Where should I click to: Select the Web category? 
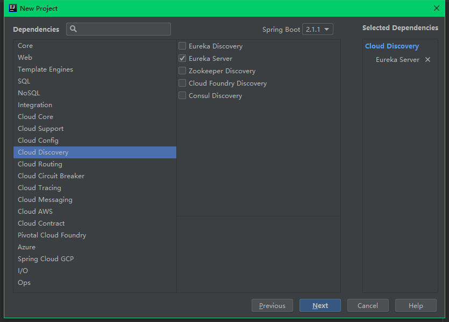pos(95,58)
